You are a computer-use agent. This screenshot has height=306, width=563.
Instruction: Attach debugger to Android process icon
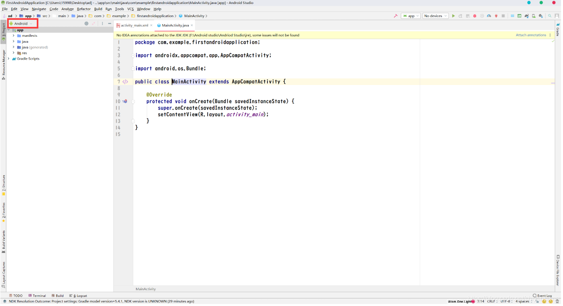click(x=496, y=16)
